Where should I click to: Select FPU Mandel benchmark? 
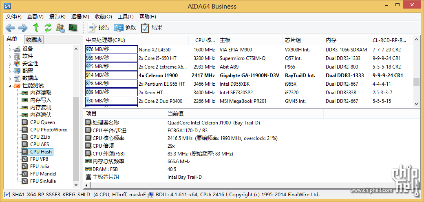click(x=43, y=173)
